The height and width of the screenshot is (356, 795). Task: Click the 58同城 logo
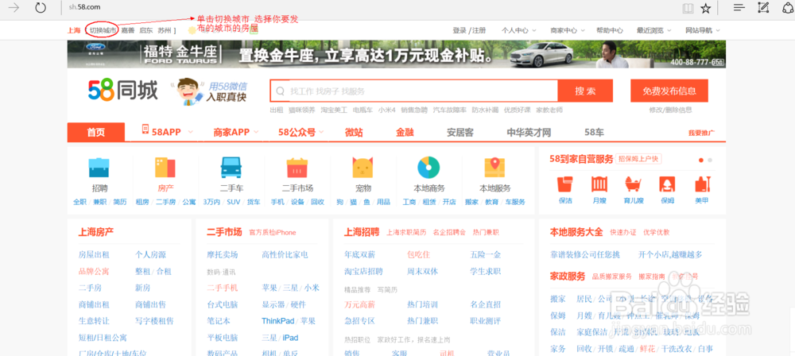tap(122, 91)
